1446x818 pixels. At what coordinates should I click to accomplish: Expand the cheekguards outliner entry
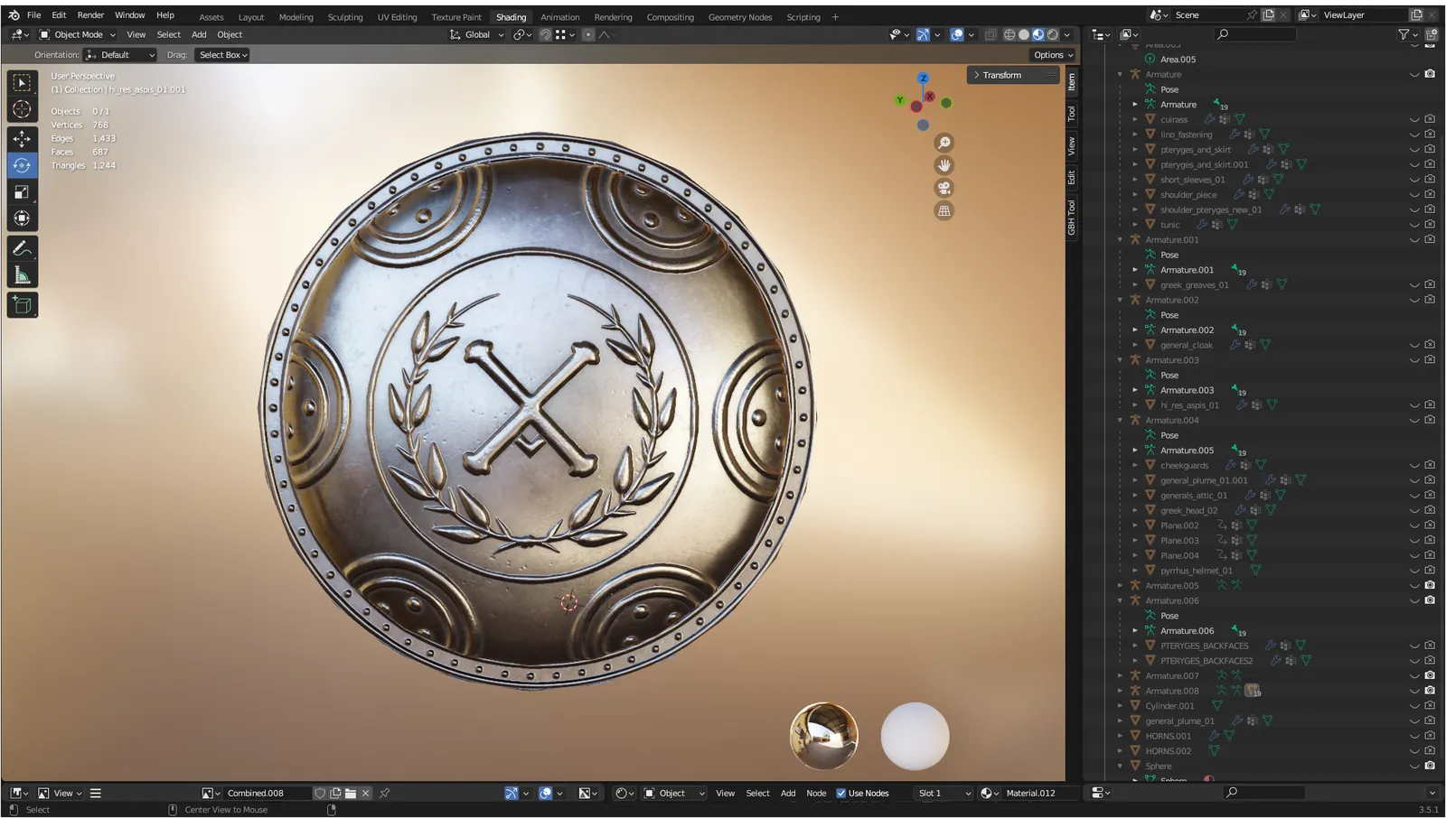click(1135, 465)
